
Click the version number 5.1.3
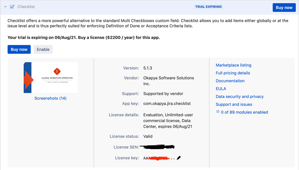pos(148,68)
